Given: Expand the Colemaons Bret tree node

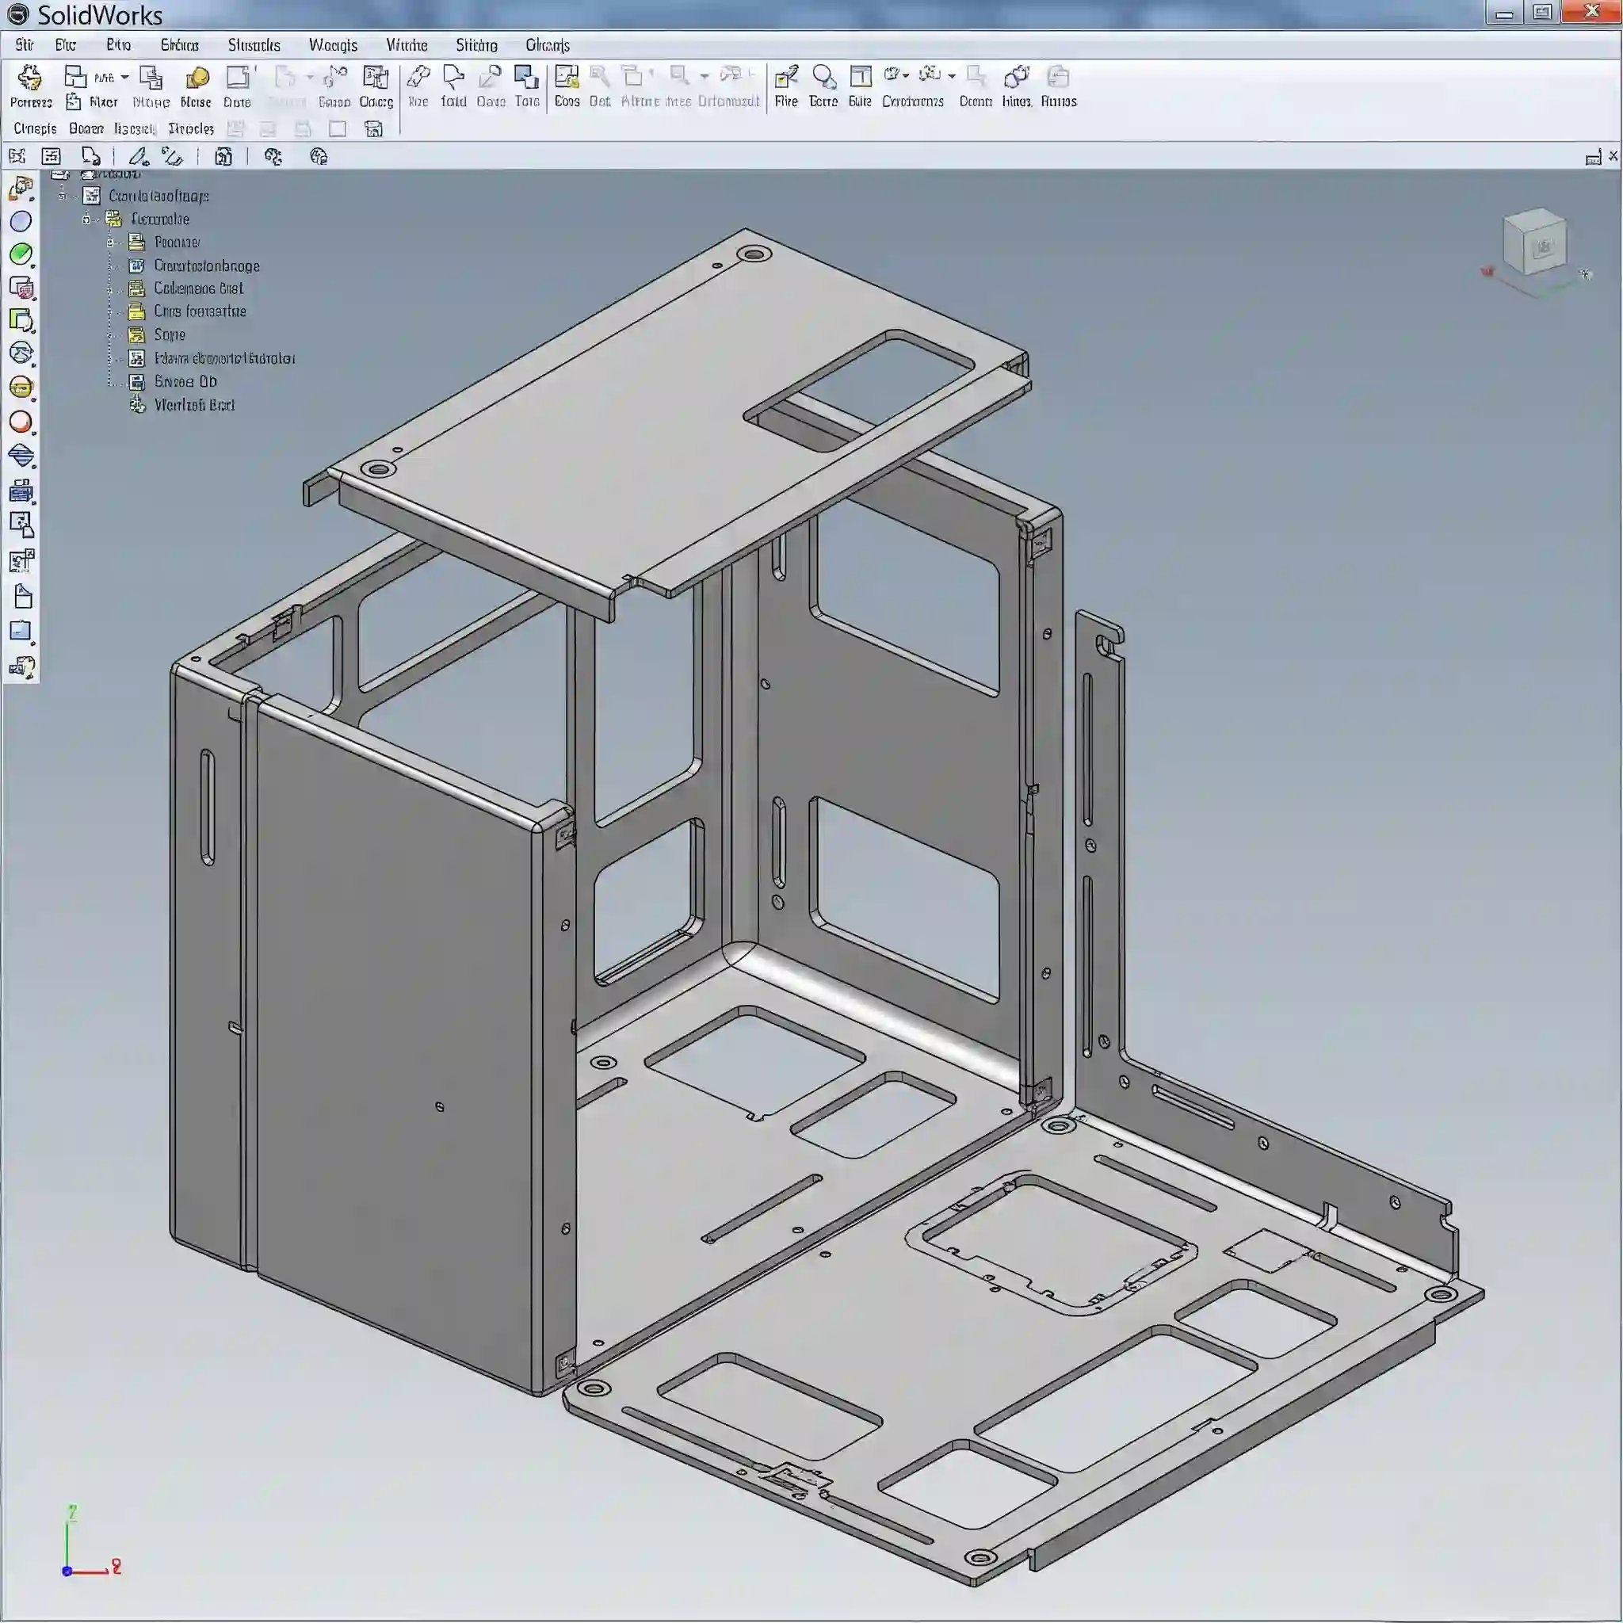Looking at the screenshot, I should (109, 289).
